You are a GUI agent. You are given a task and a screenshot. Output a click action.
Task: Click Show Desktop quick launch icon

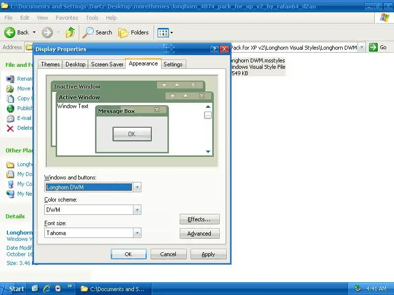[x=35, y=289]
